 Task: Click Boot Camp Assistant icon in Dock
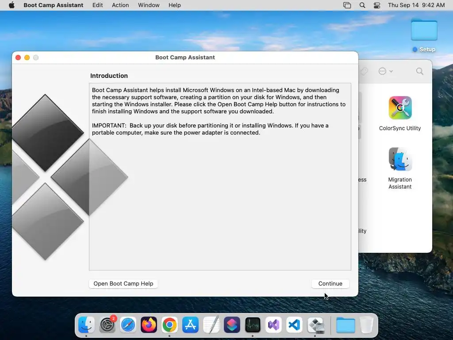(315, 325)
